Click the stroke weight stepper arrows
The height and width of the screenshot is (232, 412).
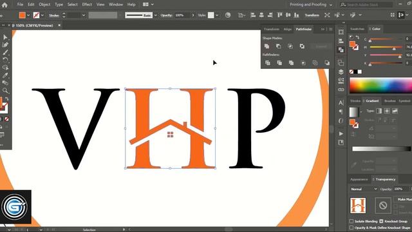tap(64, 15)
